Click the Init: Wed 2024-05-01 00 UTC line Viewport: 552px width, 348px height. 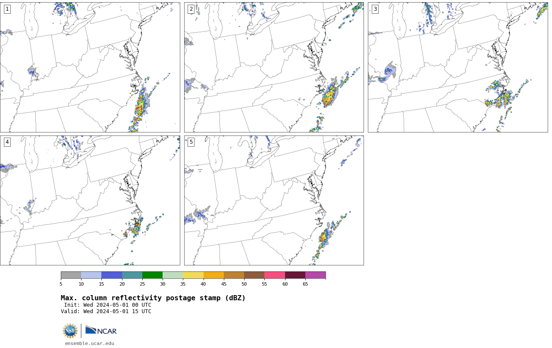click(108, 305)
